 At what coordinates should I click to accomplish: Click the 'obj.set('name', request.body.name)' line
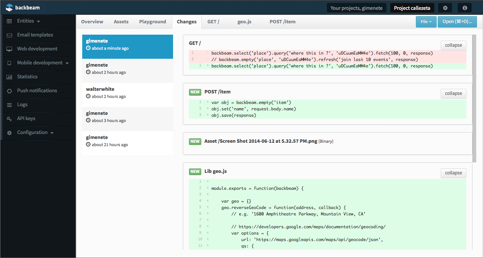(254, 109)
